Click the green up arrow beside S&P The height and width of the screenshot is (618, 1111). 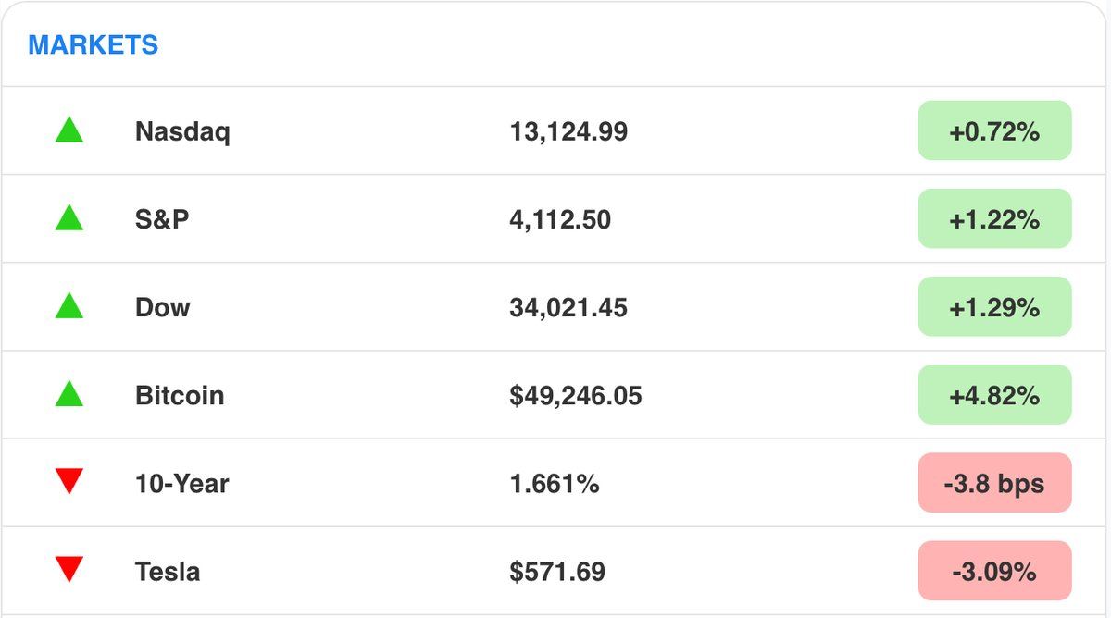(69, 219)
